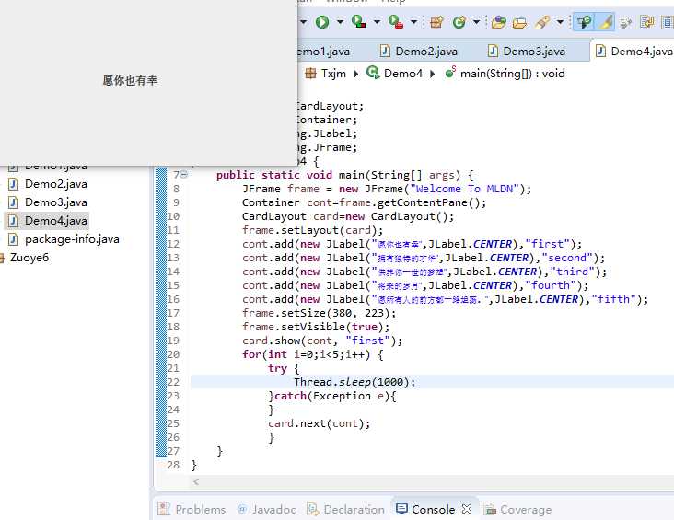Open the Declaration view tab
The width and height of the screenshot is (674, 520).
coord(345,509)
